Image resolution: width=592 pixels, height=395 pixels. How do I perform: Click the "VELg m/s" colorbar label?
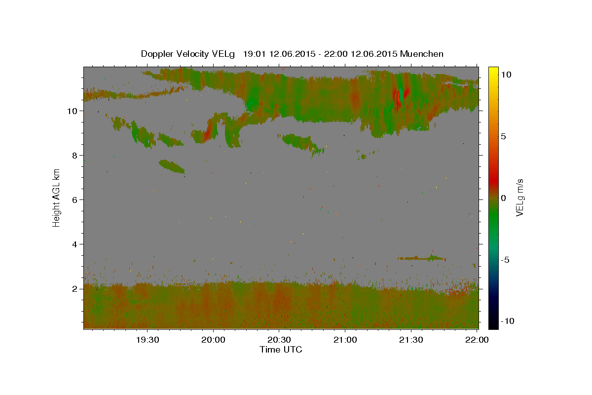(x=519, y=197)
